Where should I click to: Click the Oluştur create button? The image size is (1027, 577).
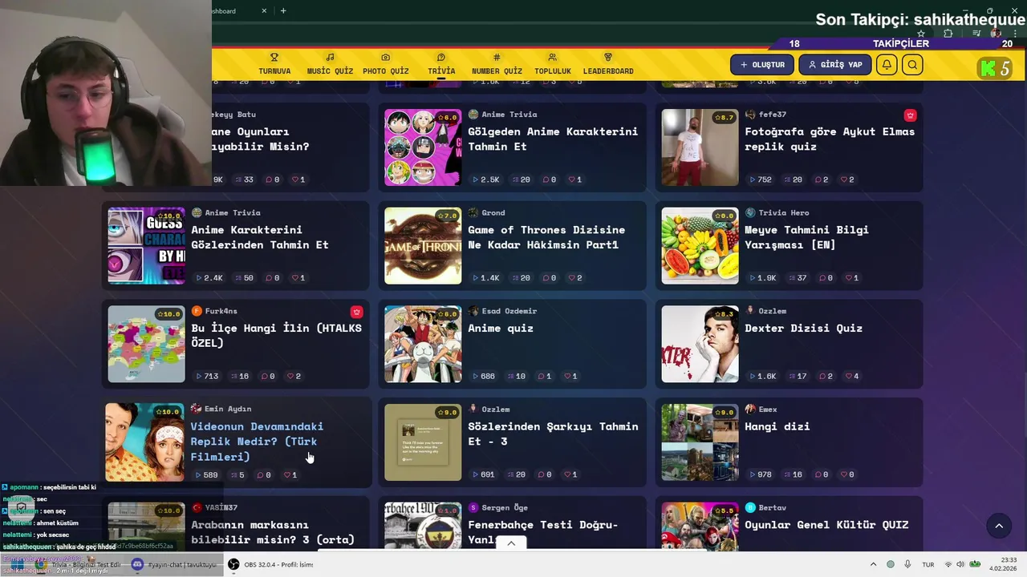point(762,65)
